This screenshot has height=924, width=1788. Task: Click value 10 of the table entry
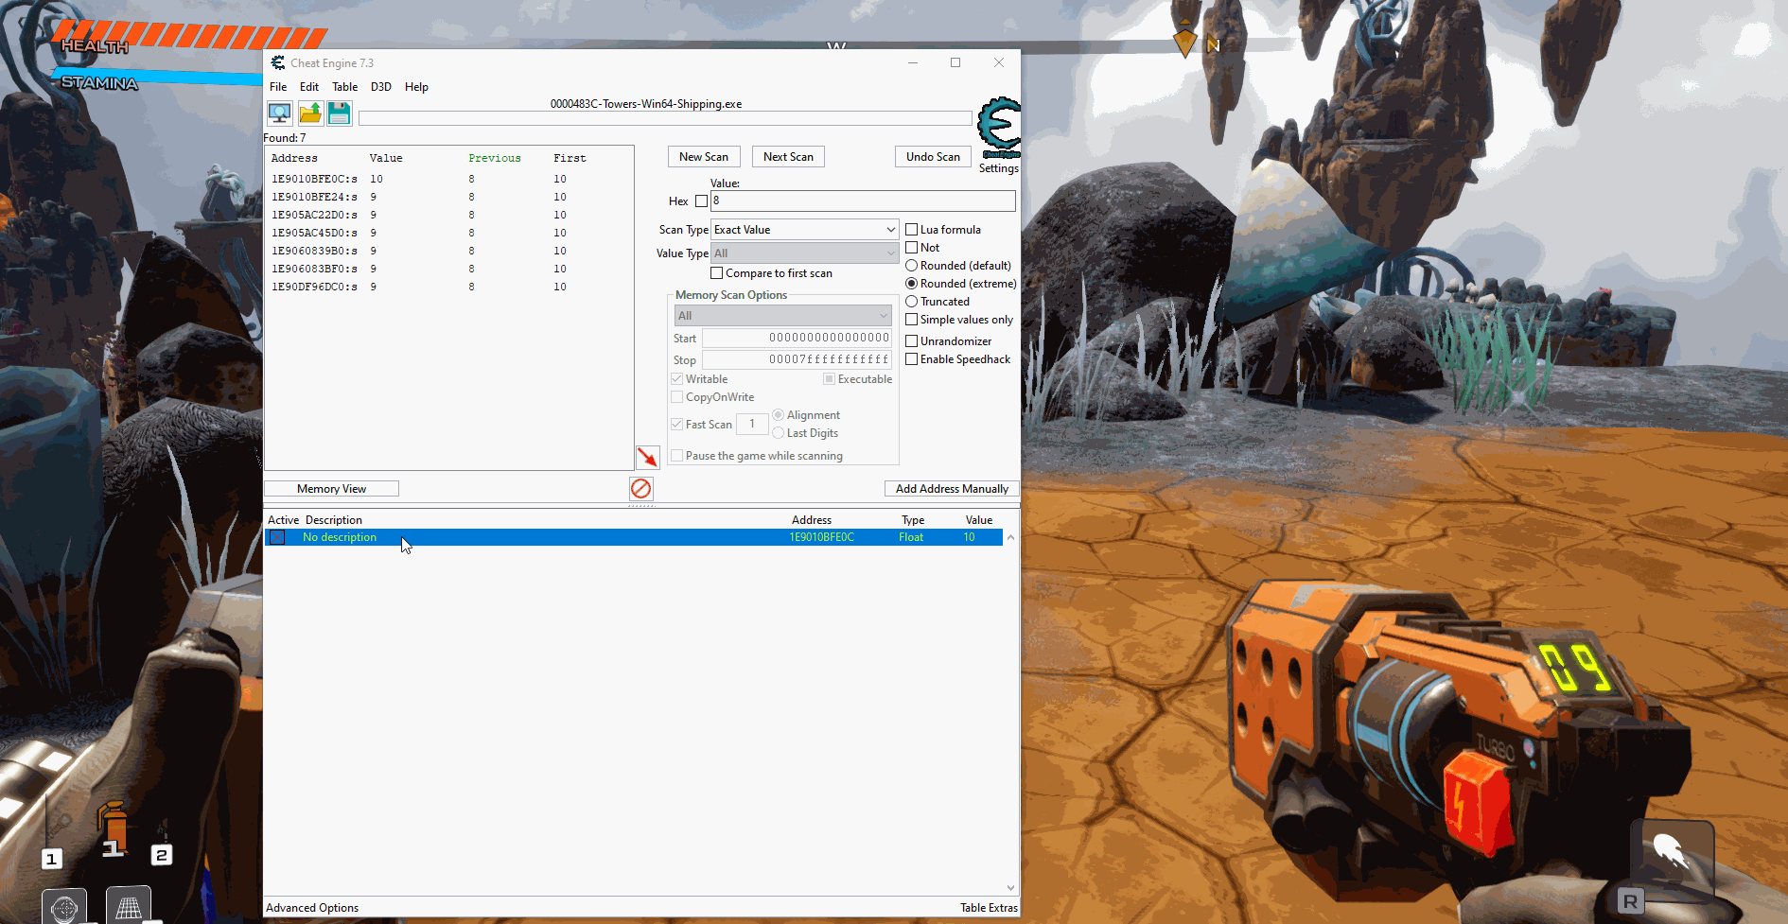(x=969, y=537)
